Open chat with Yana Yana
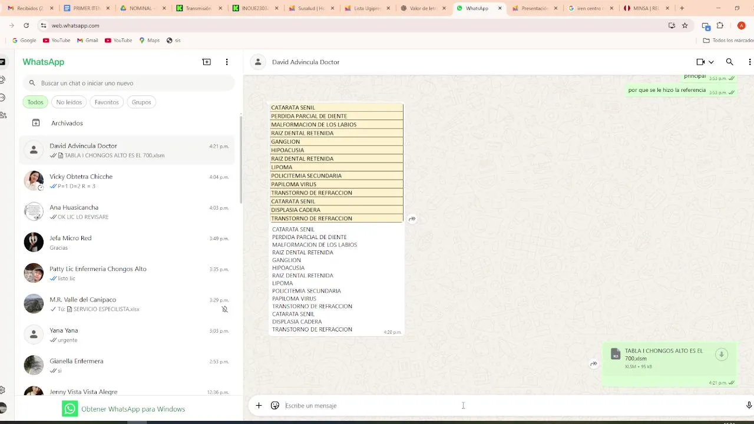The height and width of the screenshot is (424, 754). pyautogui.click(x=127, y=334)
